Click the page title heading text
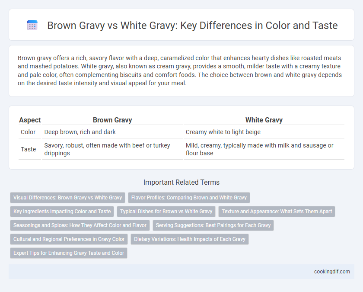This screenshot has width=363, height=292. 192,25
